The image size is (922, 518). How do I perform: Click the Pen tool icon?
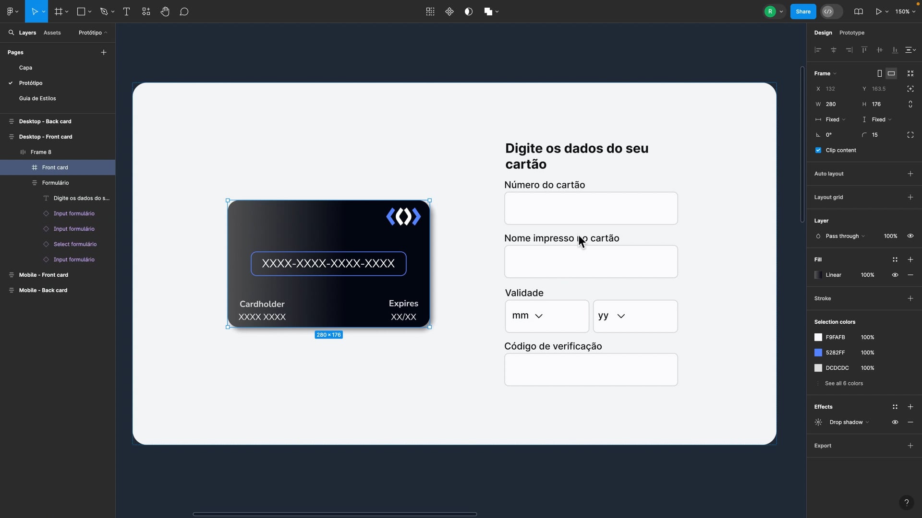pos(104,12)
